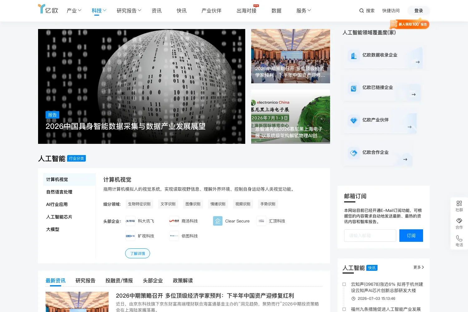Click the 亿欧产业伙伴 diamond icon
Image resolution: width=468 pixels, height=312 pixels.
353,121
